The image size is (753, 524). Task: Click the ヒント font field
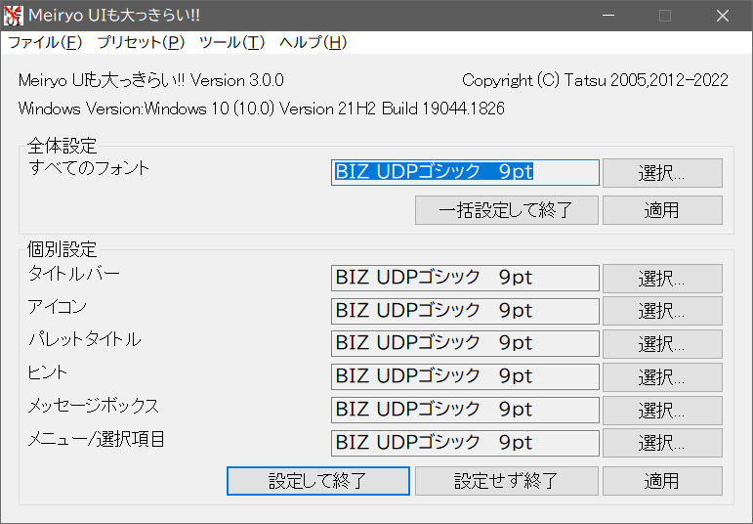pyautogui.click(x=465, y=376)
